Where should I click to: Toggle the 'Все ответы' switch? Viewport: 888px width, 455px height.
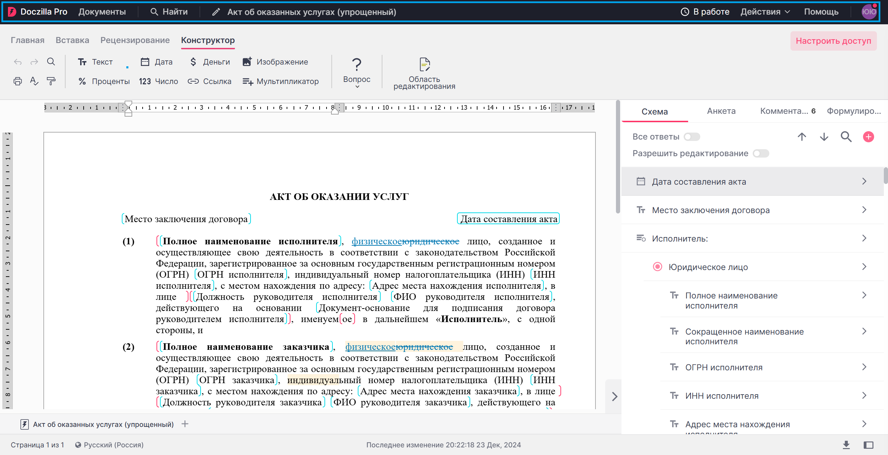tap(692, 137)
